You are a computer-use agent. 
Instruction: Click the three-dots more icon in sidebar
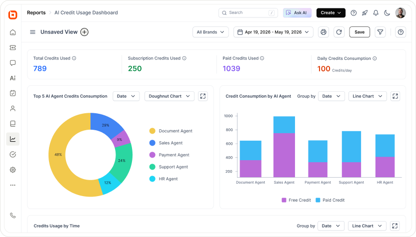(x=12, y=185)
